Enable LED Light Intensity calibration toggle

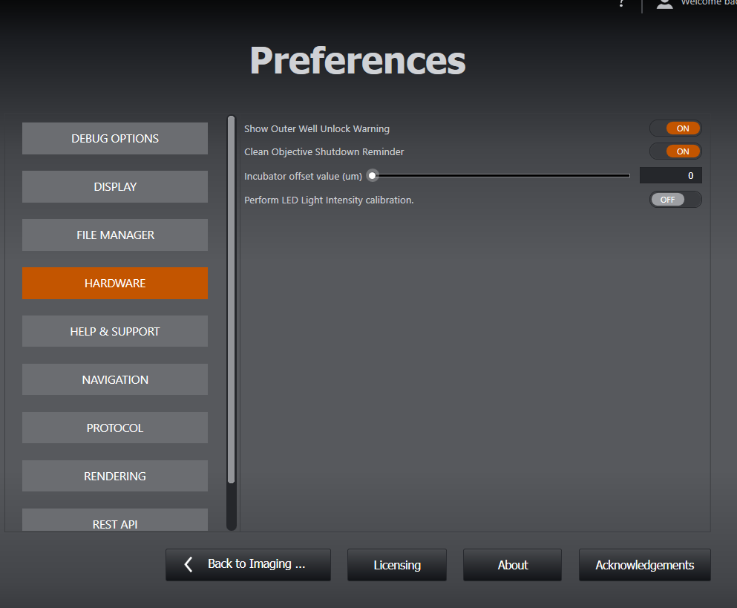[x=675, y=200]
